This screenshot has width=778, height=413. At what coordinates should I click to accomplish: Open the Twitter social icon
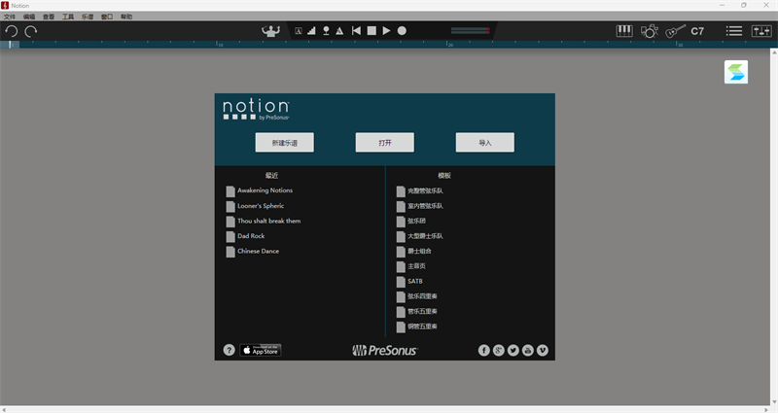click(513, 351)
